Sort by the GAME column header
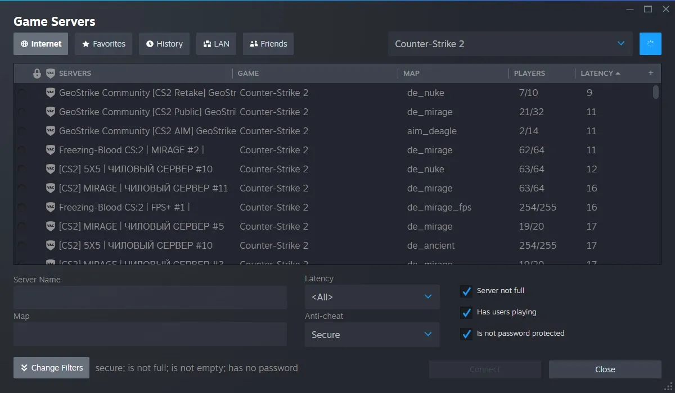Screen dimensions: 675x393 [x=248, y=74]
